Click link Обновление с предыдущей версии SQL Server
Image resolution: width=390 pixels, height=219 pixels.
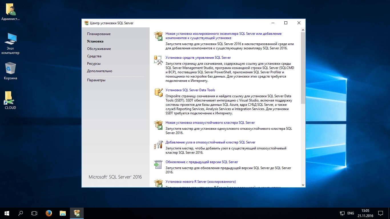(x=202, y=162)
